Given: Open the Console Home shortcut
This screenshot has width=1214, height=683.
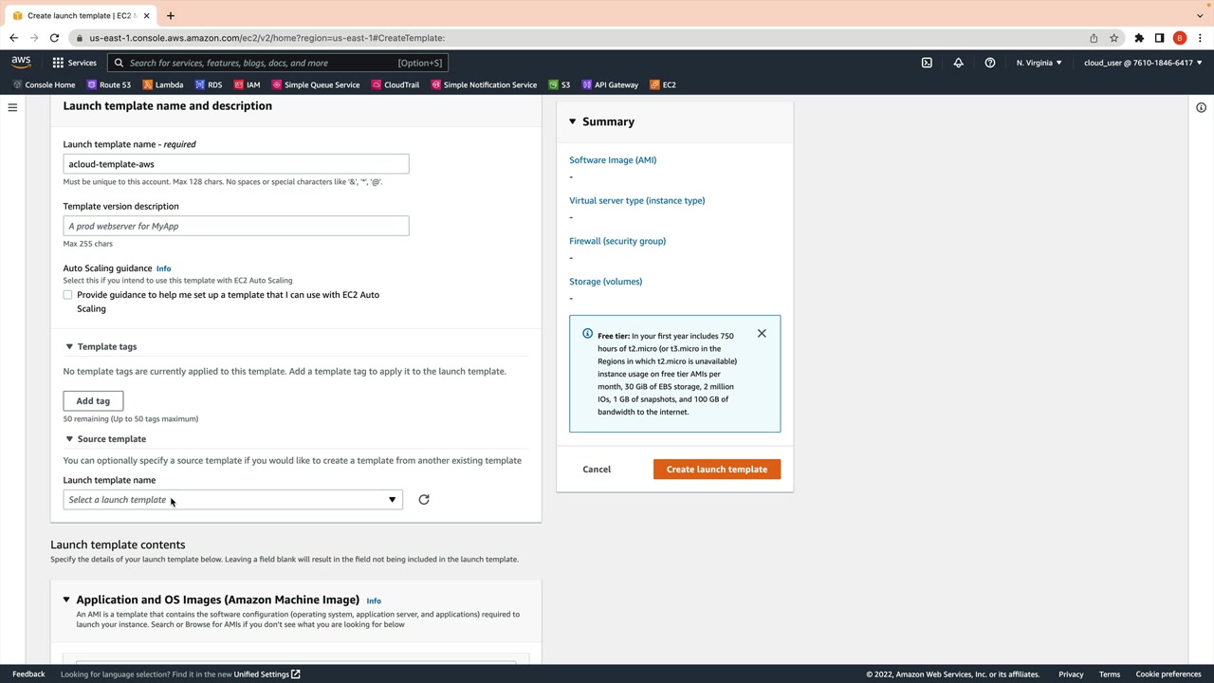Looking at the screenshot, I should click(x=44, y=84).
